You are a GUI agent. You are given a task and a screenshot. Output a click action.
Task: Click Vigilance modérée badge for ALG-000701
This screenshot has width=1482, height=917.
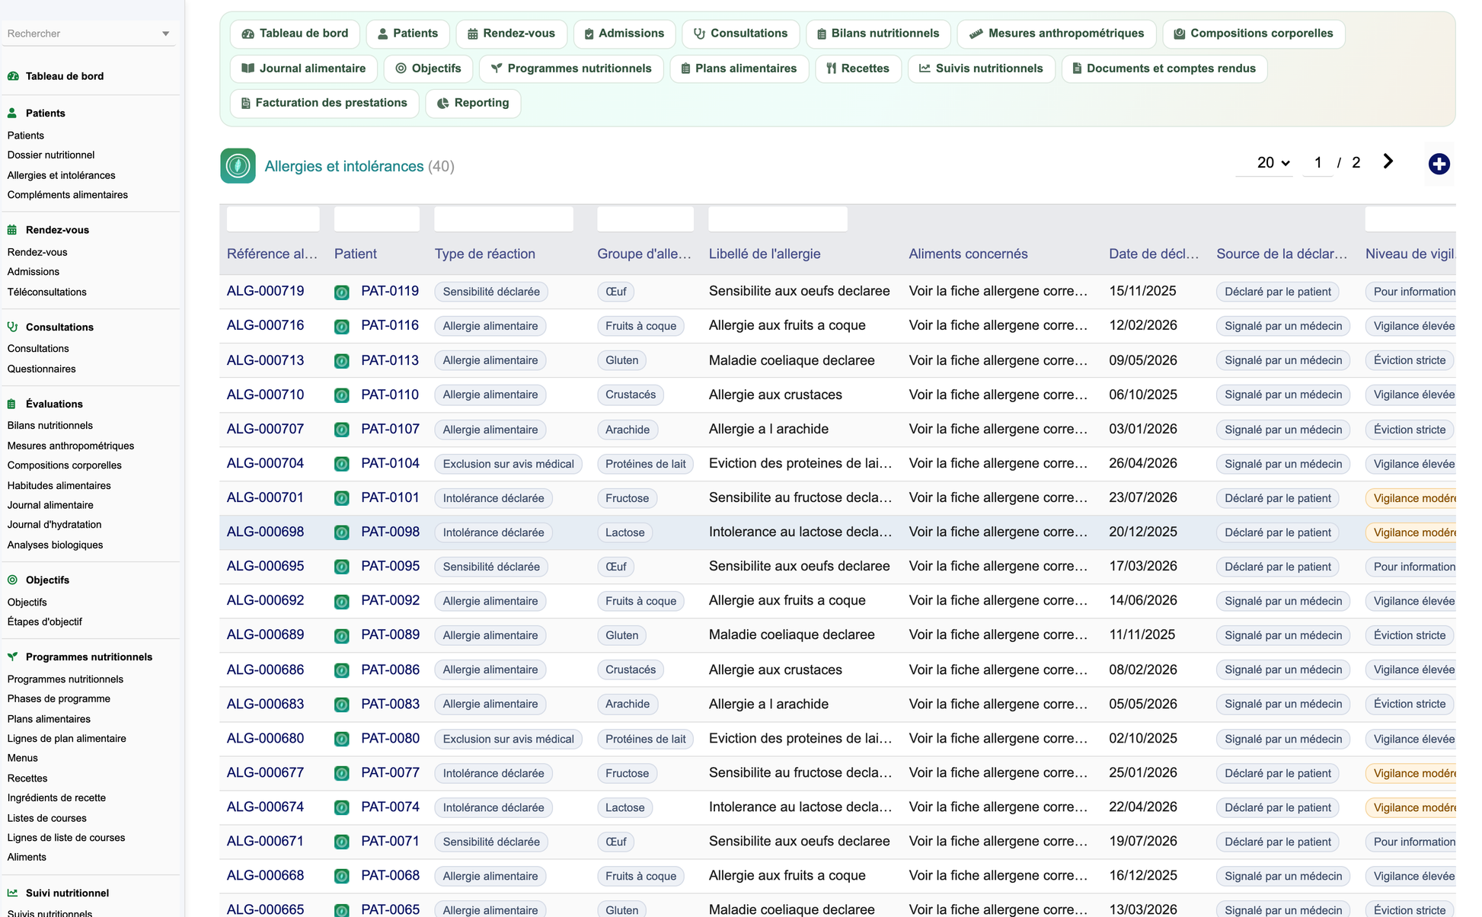(x=1411, y=498)
